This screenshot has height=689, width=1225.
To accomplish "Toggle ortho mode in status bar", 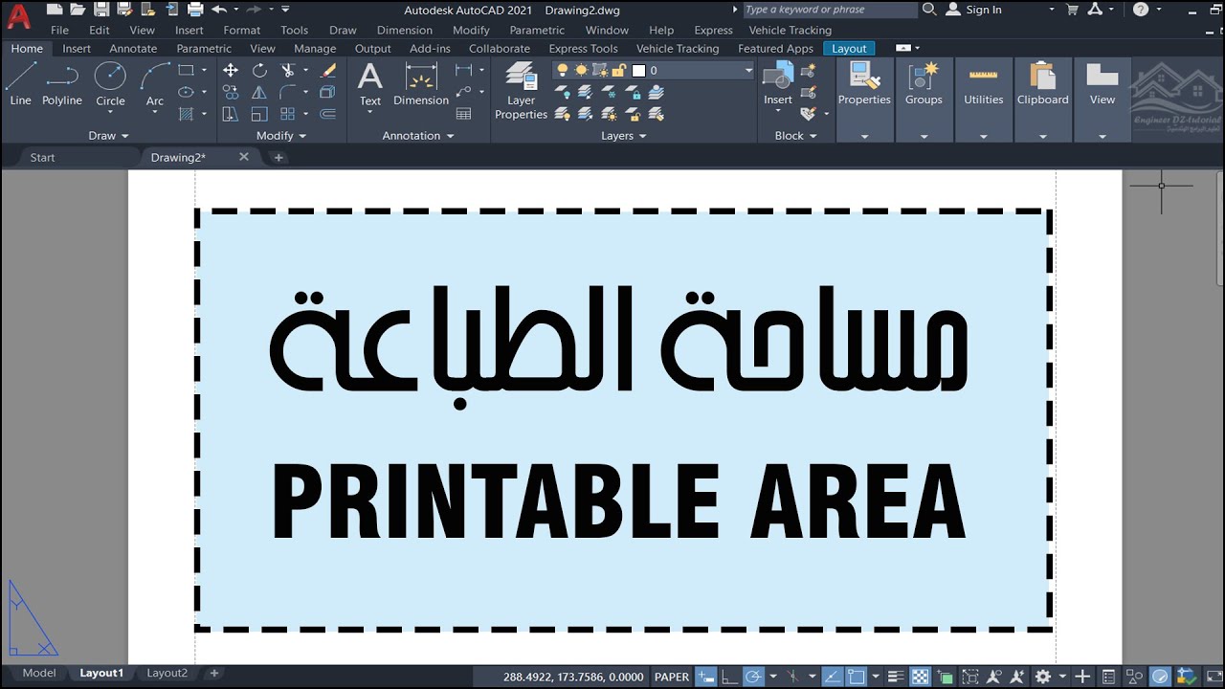I will click(x=730, y=677).
